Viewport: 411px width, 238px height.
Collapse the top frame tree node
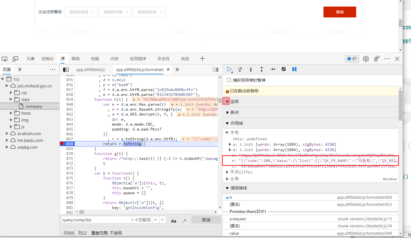(3, 79)
